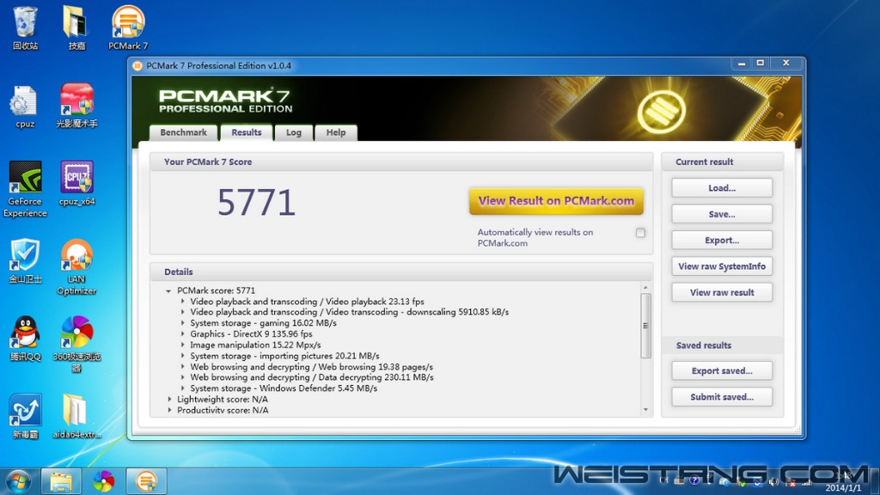This screenshot has width=880, height=495.
Task: Expand the Productivity score: N/A node
Action: click(169, 410)
